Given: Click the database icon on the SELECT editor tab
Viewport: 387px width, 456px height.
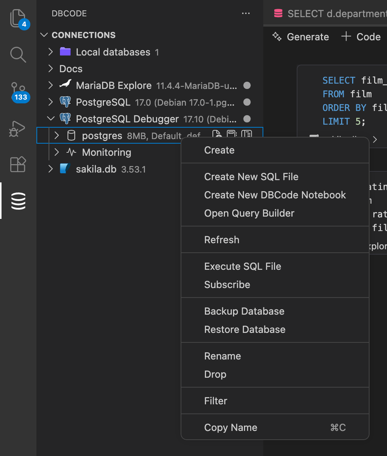Looking at the screenshot, I should [x=278, y=14].
